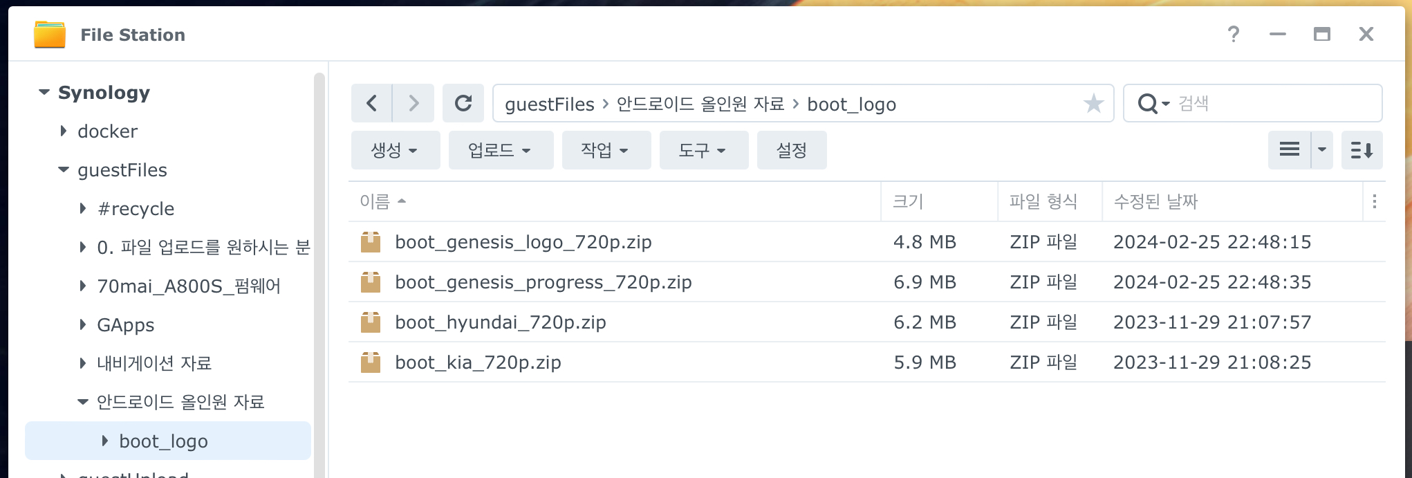Click the date 2023-11-29 21:08:25

(1211, 362)
